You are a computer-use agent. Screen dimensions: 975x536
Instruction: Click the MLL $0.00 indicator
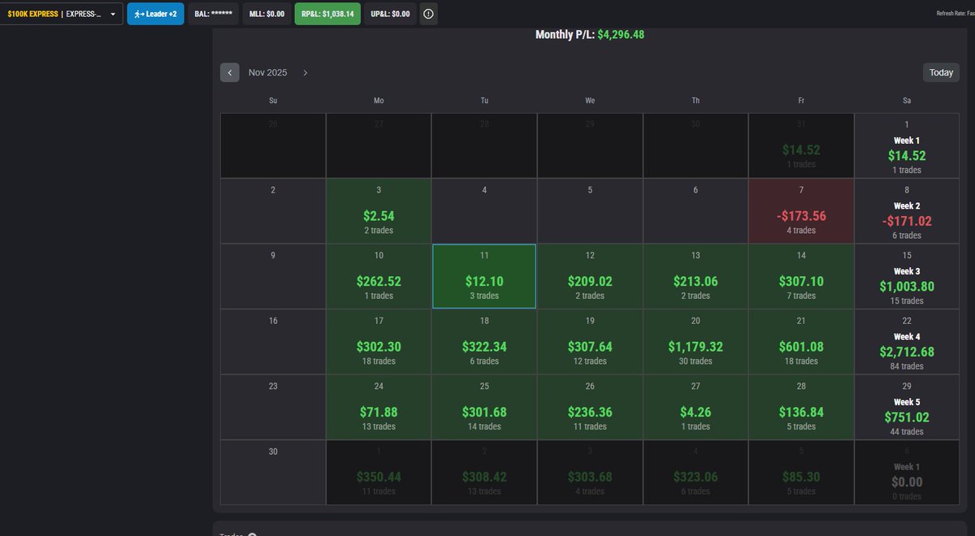coord(266,14)
